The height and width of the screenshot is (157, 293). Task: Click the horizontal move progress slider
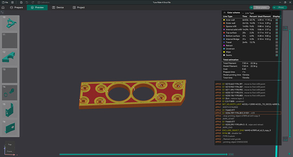click(143, 154)
